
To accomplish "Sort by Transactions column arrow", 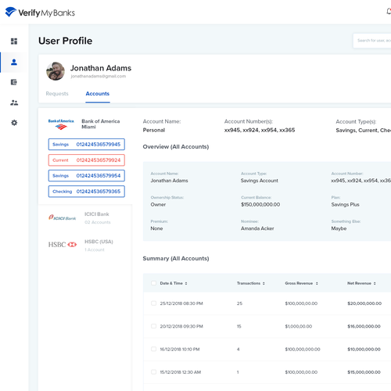I will [264, 283].
